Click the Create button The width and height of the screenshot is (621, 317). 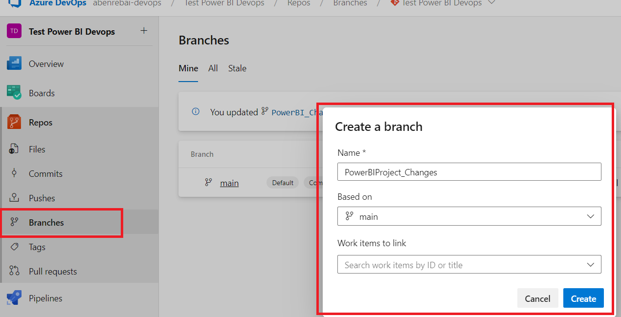click(583, 298)
